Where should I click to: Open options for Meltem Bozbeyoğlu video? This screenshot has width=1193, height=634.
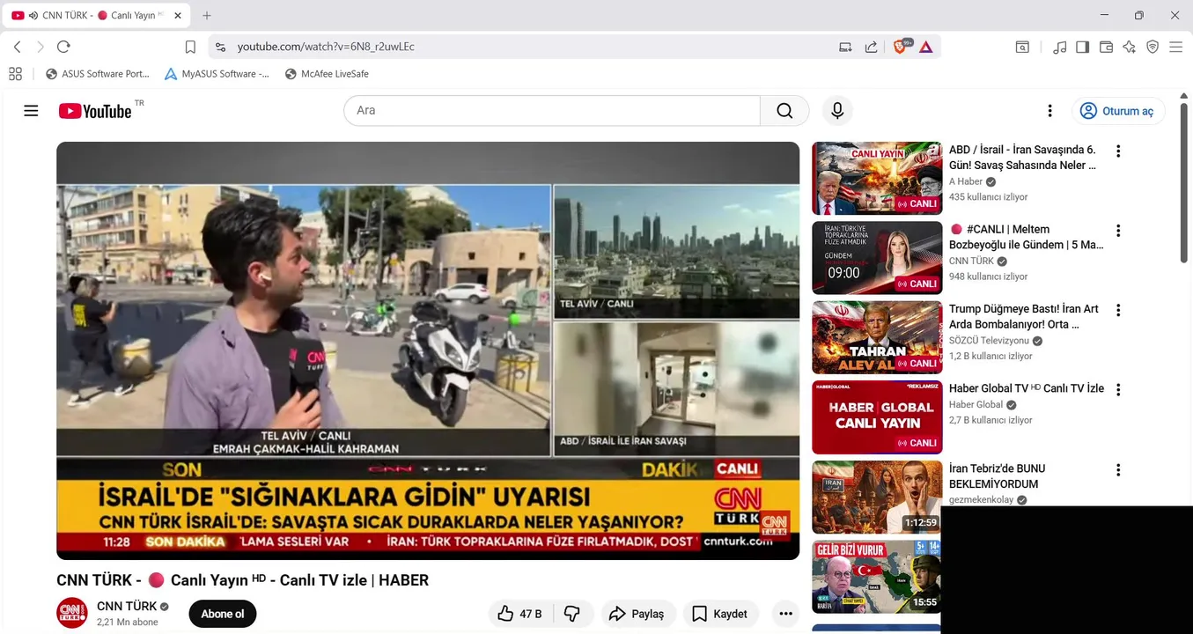pos(1118,231)
